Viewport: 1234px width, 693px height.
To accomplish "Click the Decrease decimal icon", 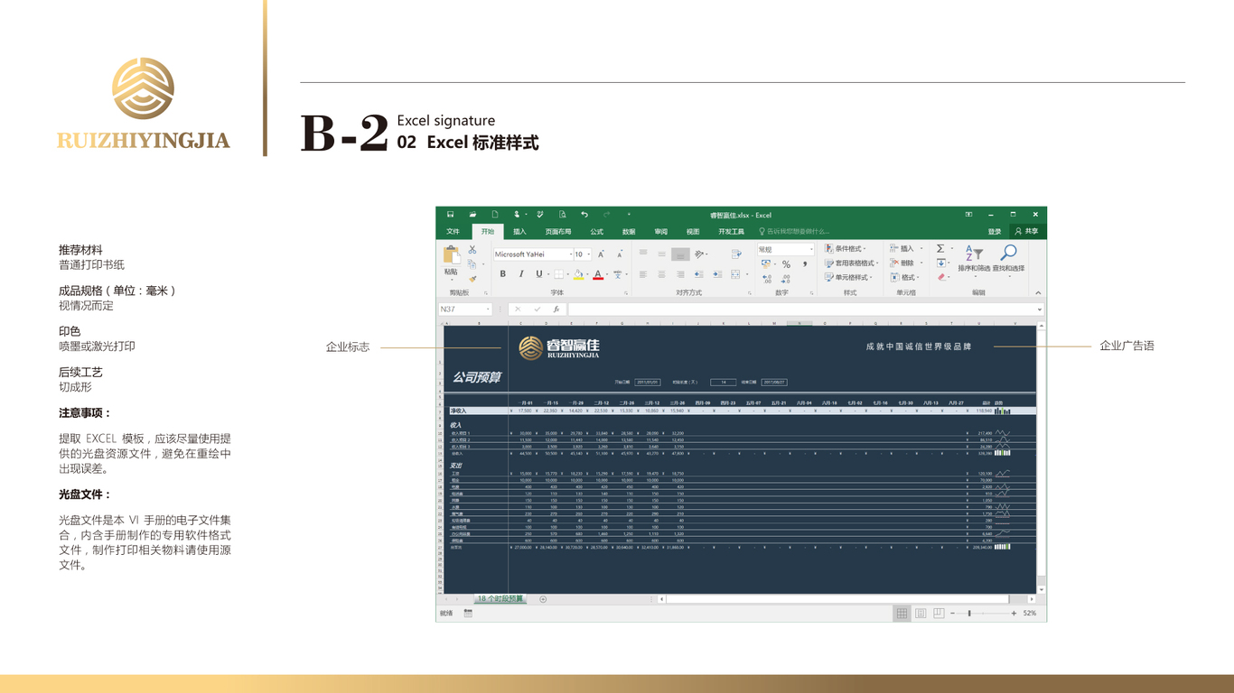I will point(786,279).
